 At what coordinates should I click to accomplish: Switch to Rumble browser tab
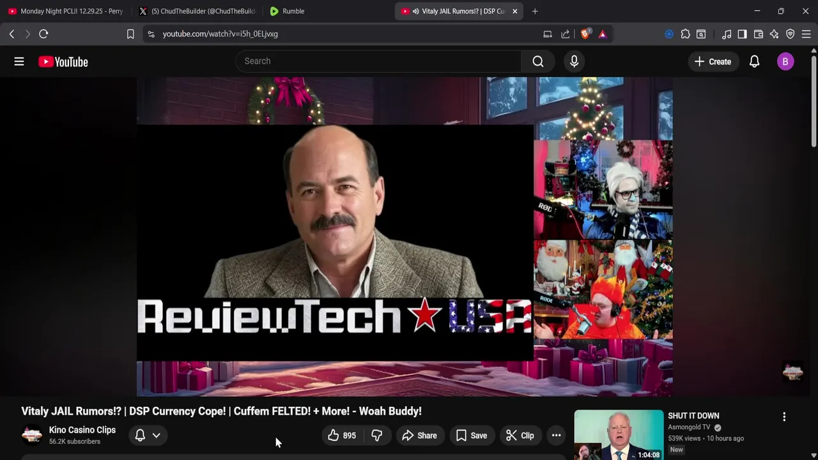click(327, 11)
